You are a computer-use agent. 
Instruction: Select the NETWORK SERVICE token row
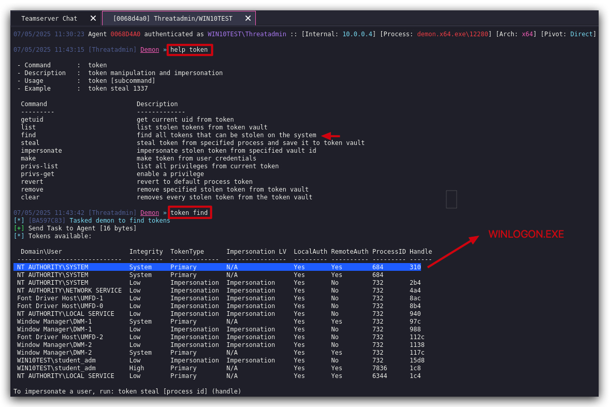[x=219, y=290]
